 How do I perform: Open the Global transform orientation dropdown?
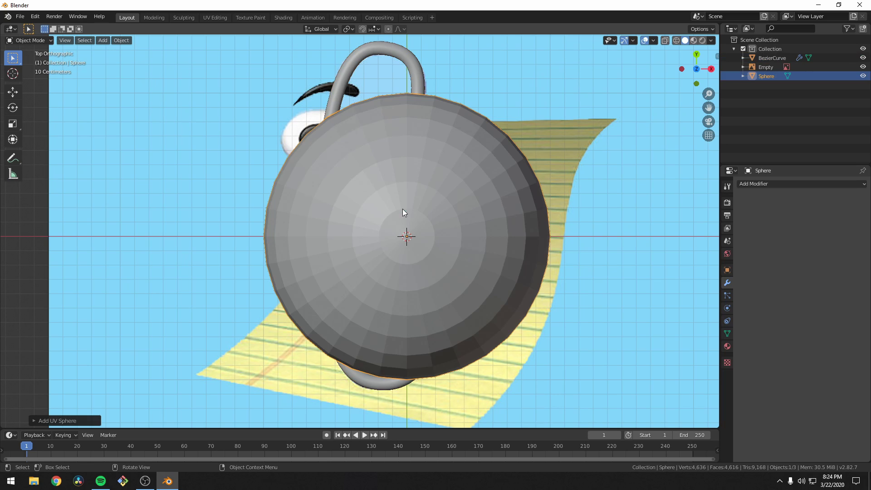[x=321, y=29]
